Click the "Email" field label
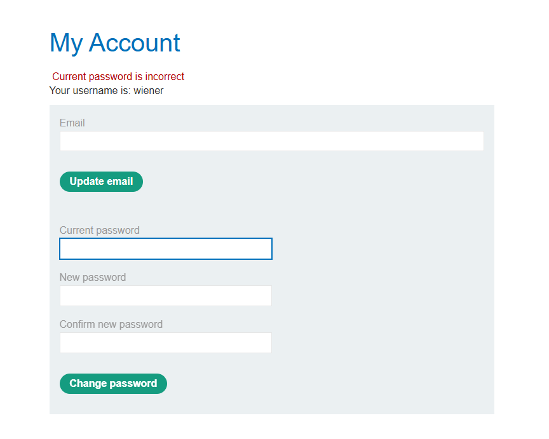The width and height of the screenshot is (549, 439). coord(72,123)
